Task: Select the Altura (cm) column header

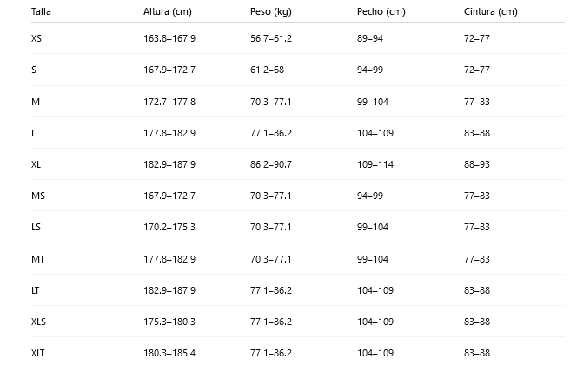Action: pos(168,11)
